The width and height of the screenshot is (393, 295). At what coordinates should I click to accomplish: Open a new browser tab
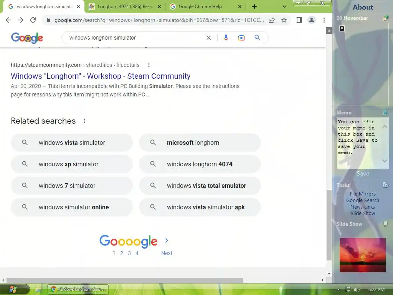tap(254, 7)
